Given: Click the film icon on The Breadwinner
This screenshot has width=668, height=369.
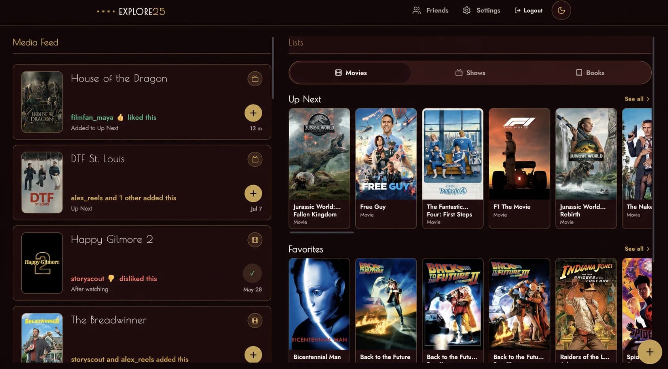Looking at the screenshot, I should click(255, 321).
